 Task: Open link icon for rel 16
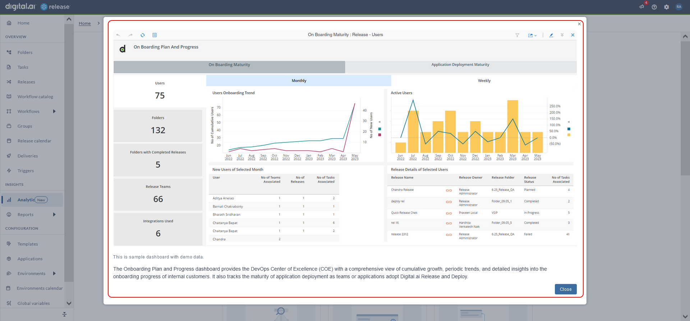coord(449,223)
